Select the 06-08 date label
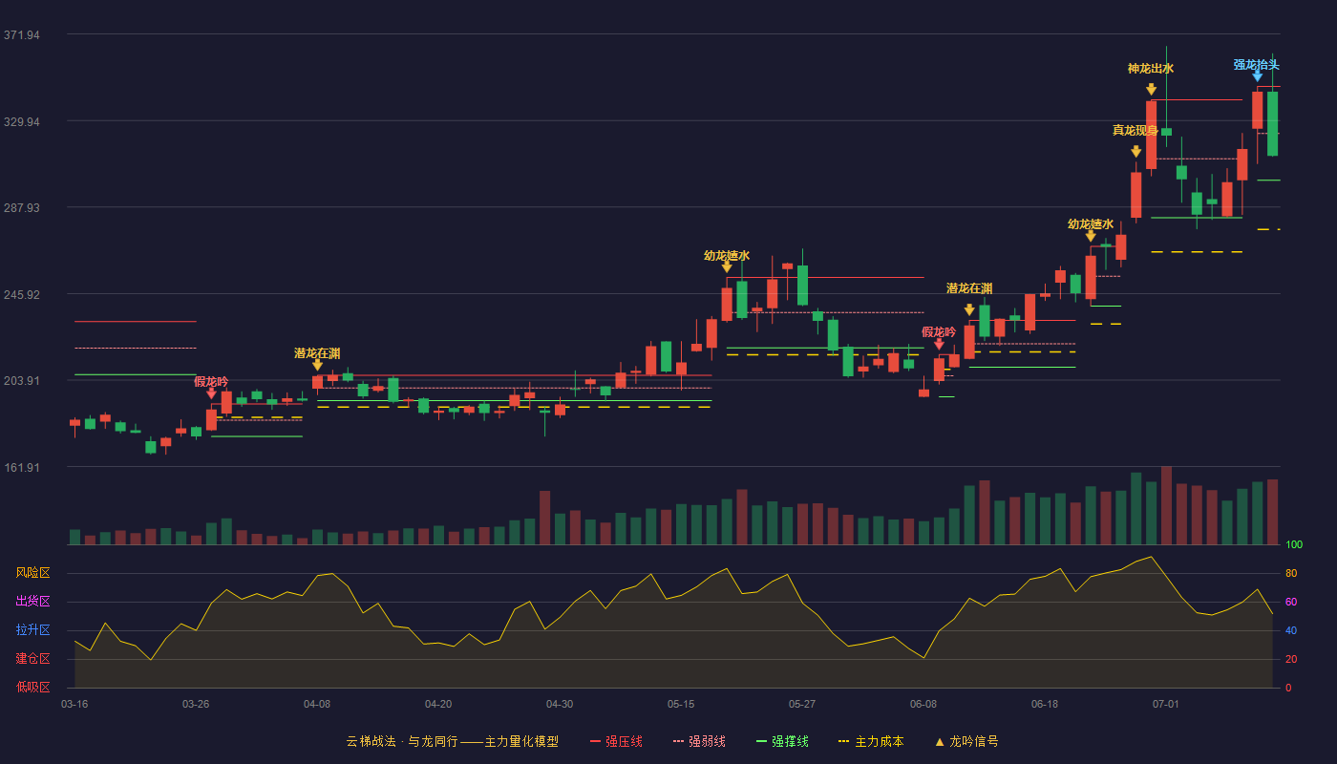The height and width of the screenshot is (764, 1337). 923,704
